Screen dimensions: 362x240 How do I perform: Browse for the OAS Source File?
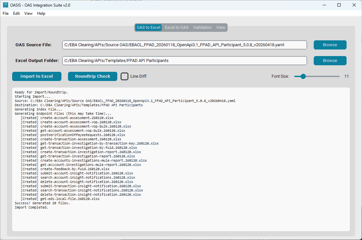point(330,45)
